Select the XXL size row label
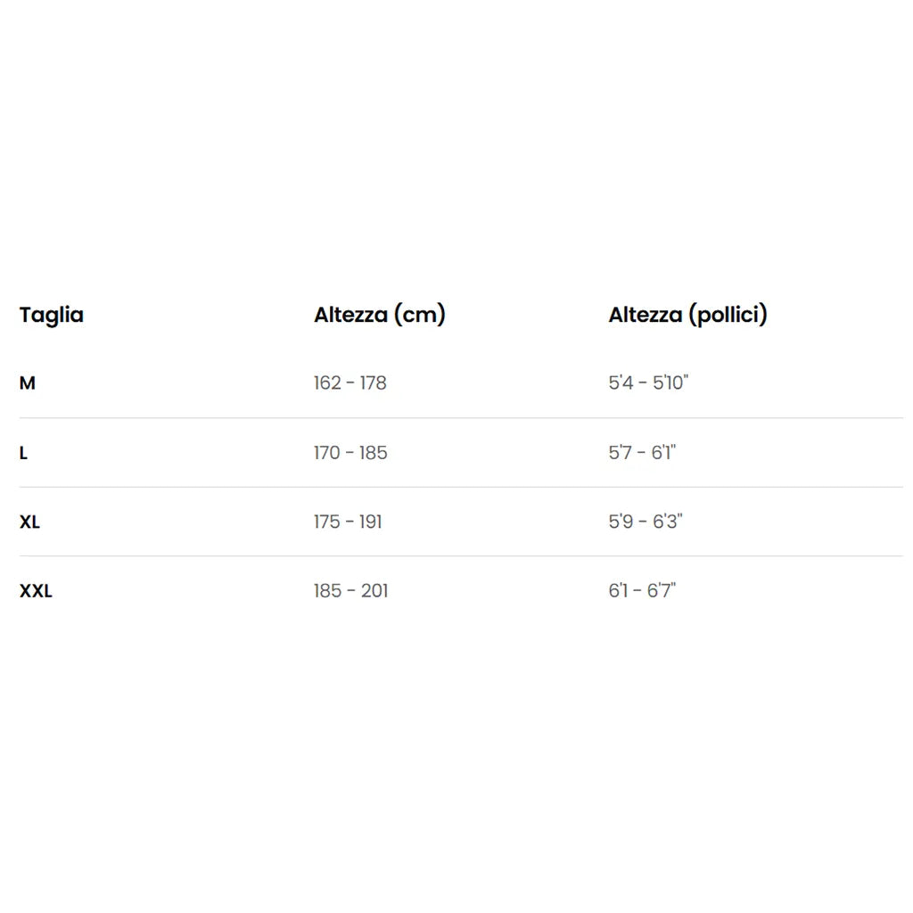 pos(36,591)
